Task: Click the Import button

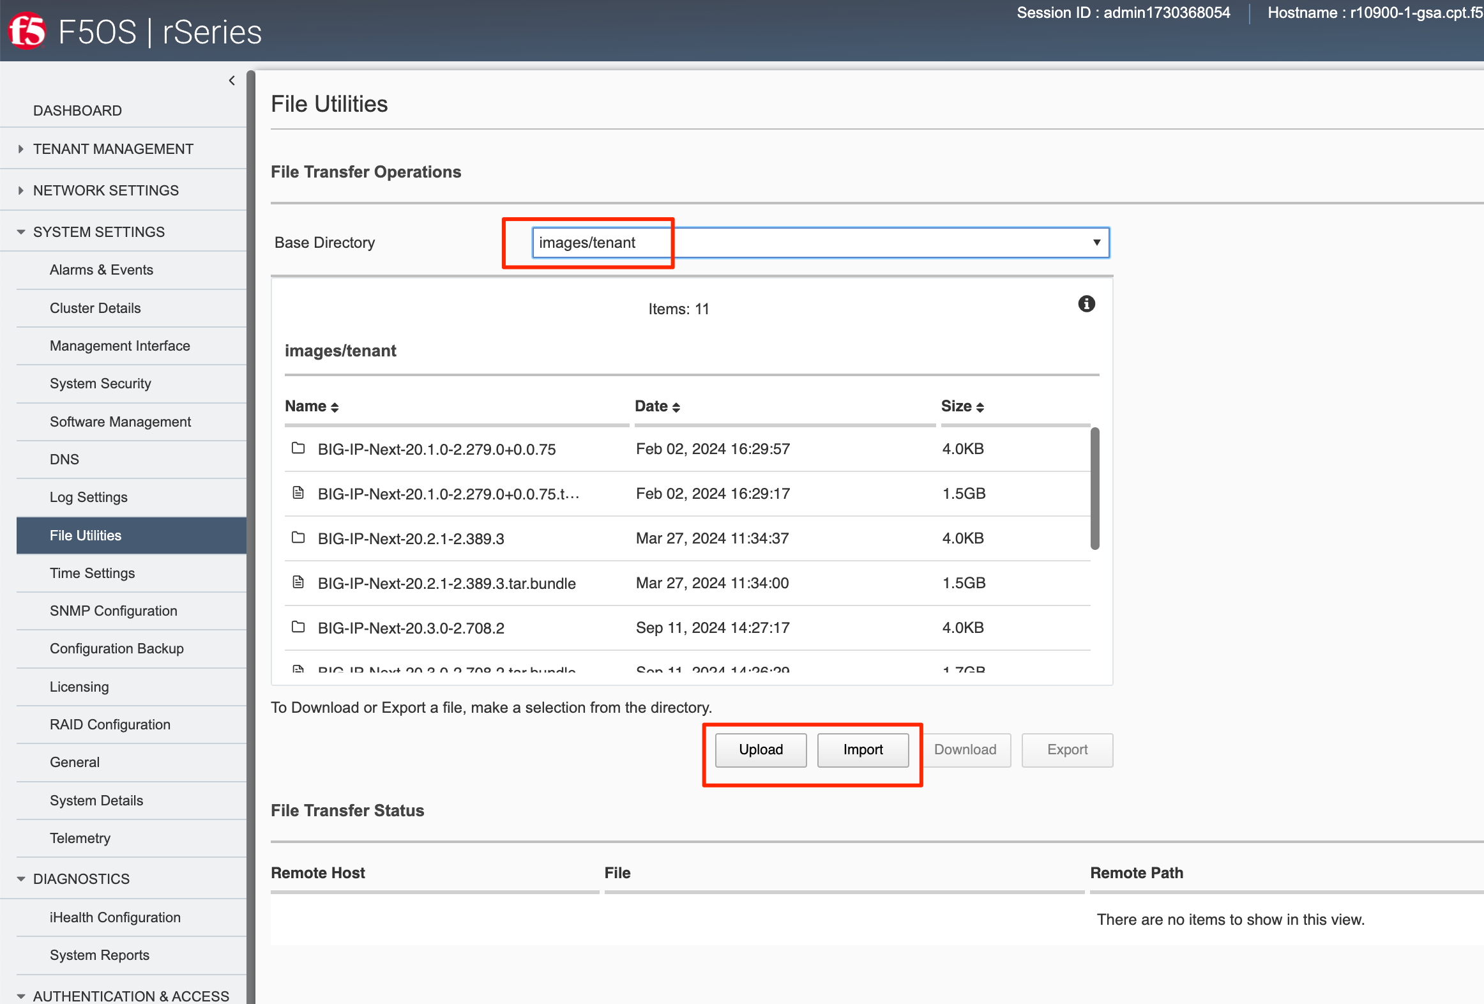Action: click(863, 750)
